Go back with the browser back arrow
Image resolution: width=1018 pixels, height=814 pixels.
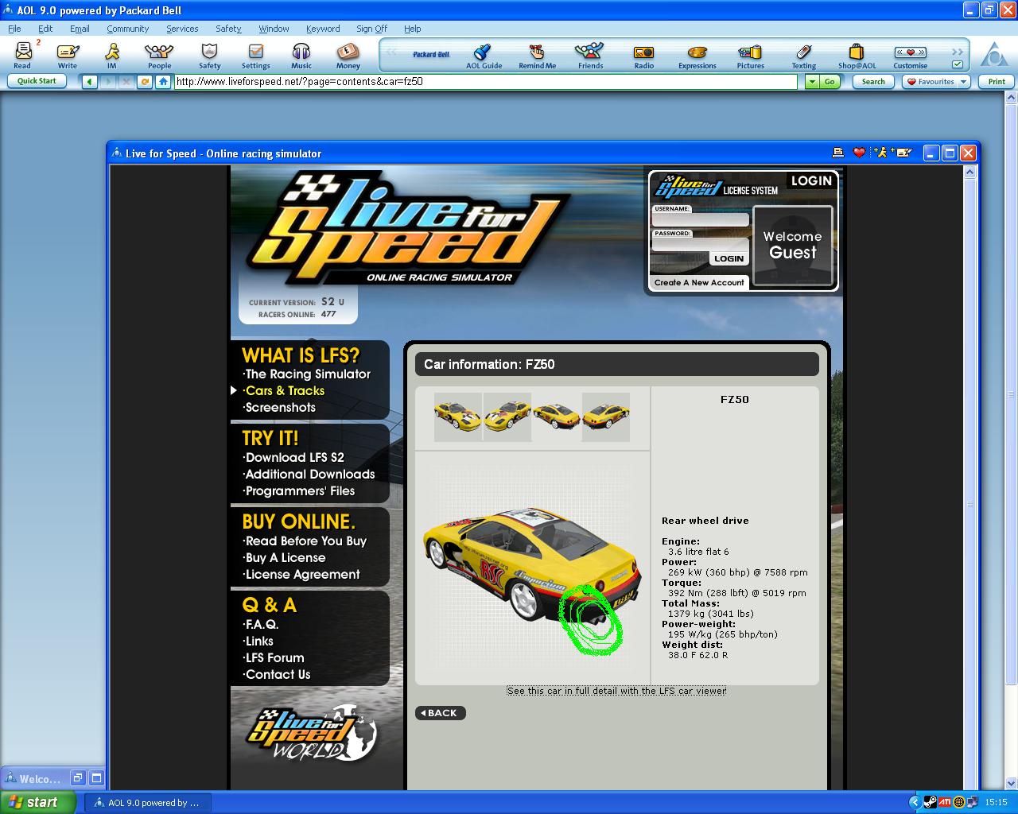90,81
